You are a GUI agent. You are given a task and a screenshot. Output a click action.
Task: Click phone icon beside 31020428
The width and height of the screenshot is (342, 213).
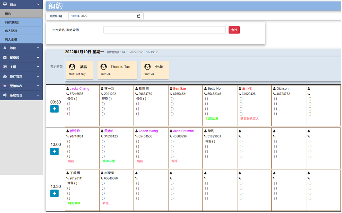tap(240, 94)
